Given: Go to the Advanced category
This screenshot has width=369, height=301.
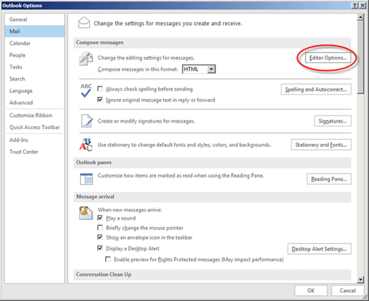Looking at the screenshot, I should [34, 102].
